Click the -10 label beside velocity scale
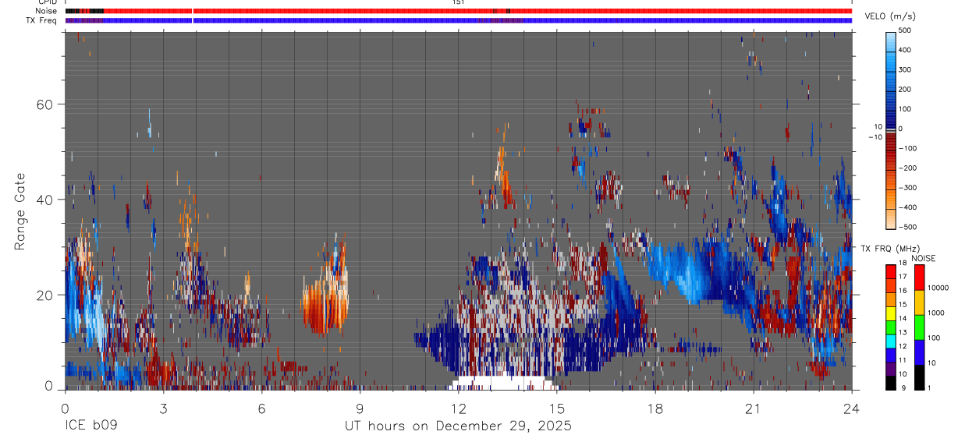 (x=875, y=136)
